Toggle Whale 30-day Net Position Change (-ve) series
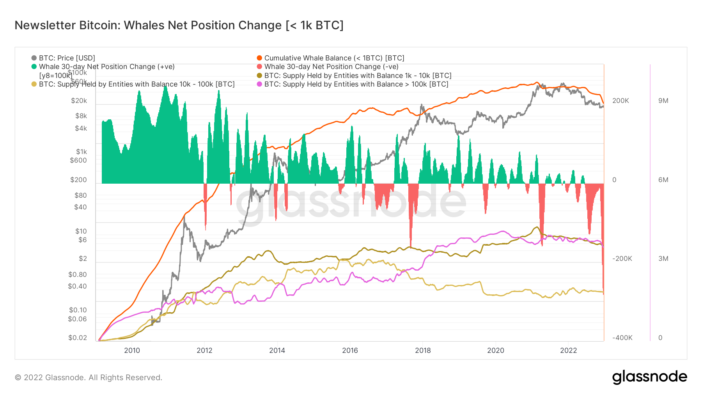702x395 pixels. coord(331,67)
